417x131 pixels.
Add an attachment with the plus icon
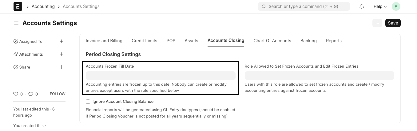point(62,54)
